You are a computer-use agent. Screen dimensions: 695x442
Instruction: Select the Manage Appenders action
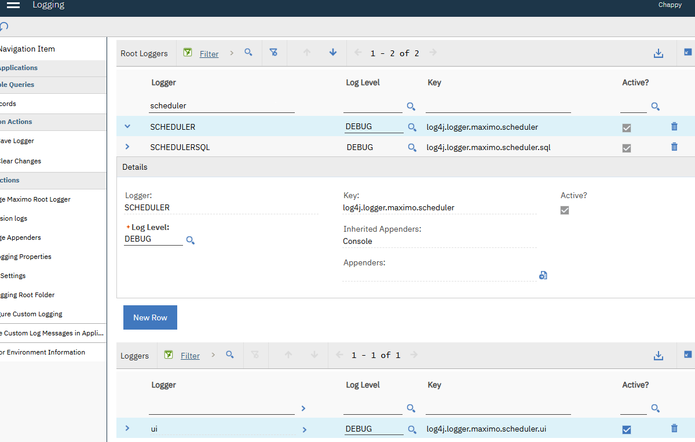pyautogui.click(x=20, y=238)
